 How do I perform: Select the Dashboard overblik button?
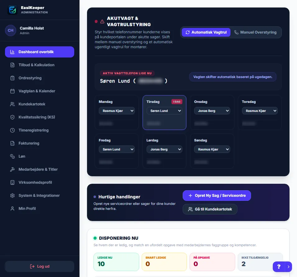pyautogui.click(x=39, y=52)
